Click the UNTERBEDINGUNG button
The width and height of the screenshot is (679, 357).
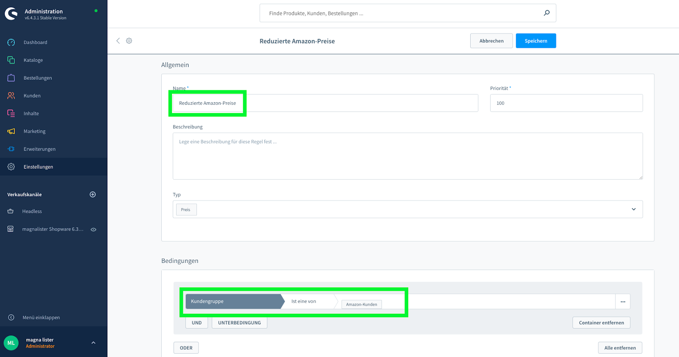(239, 323)
